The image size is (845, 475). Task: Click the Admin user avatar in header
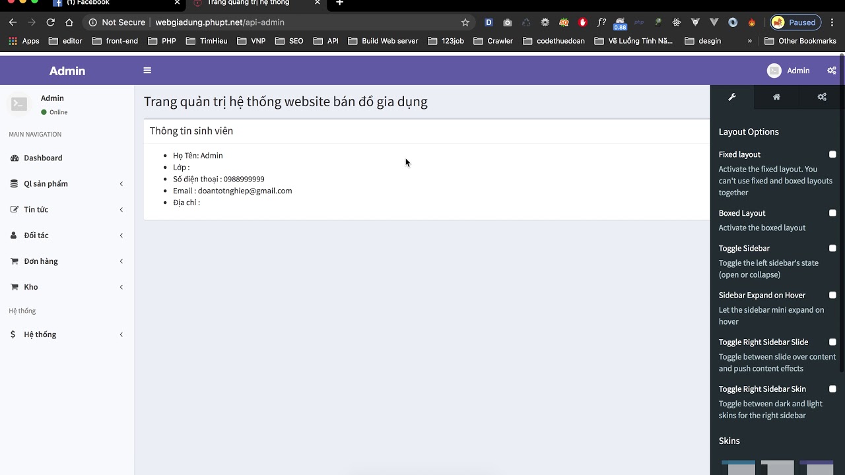(x=774, y=71)
